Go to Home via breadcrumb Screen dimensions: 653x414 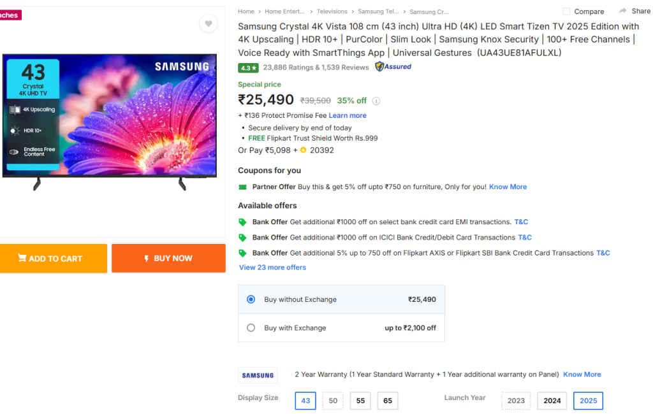246,11
